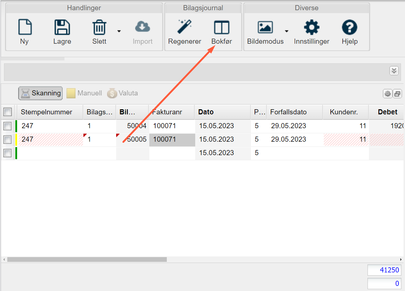Viewport: 405px width, 291px height.
Task: Click the Ny new document icon
Action: tap(24, 28)
